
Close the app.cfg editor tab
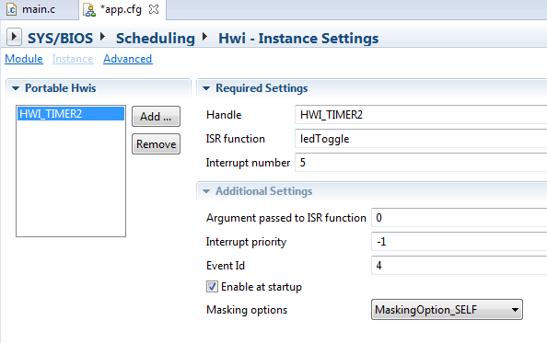coord(154,9)
